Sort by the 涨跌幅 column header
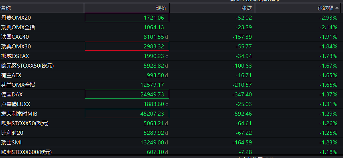343x158 pixels. coord(325,8)
